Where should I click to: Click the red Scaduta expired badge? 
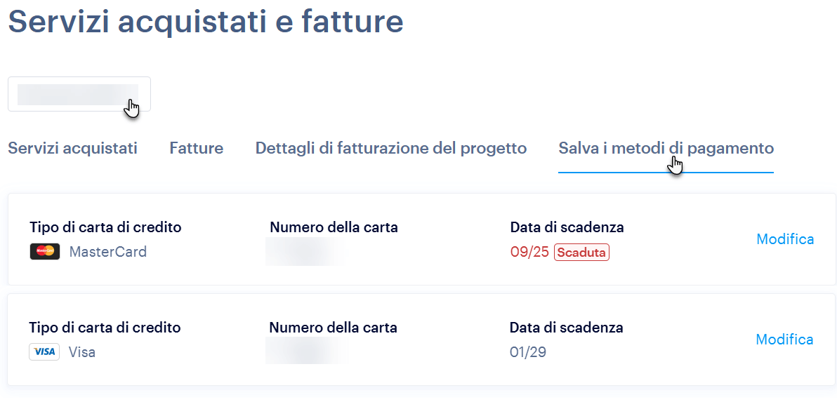(x=581, y=253)
